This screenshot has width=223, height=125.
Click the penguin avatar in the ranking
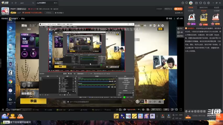click(x=192, y=17)
